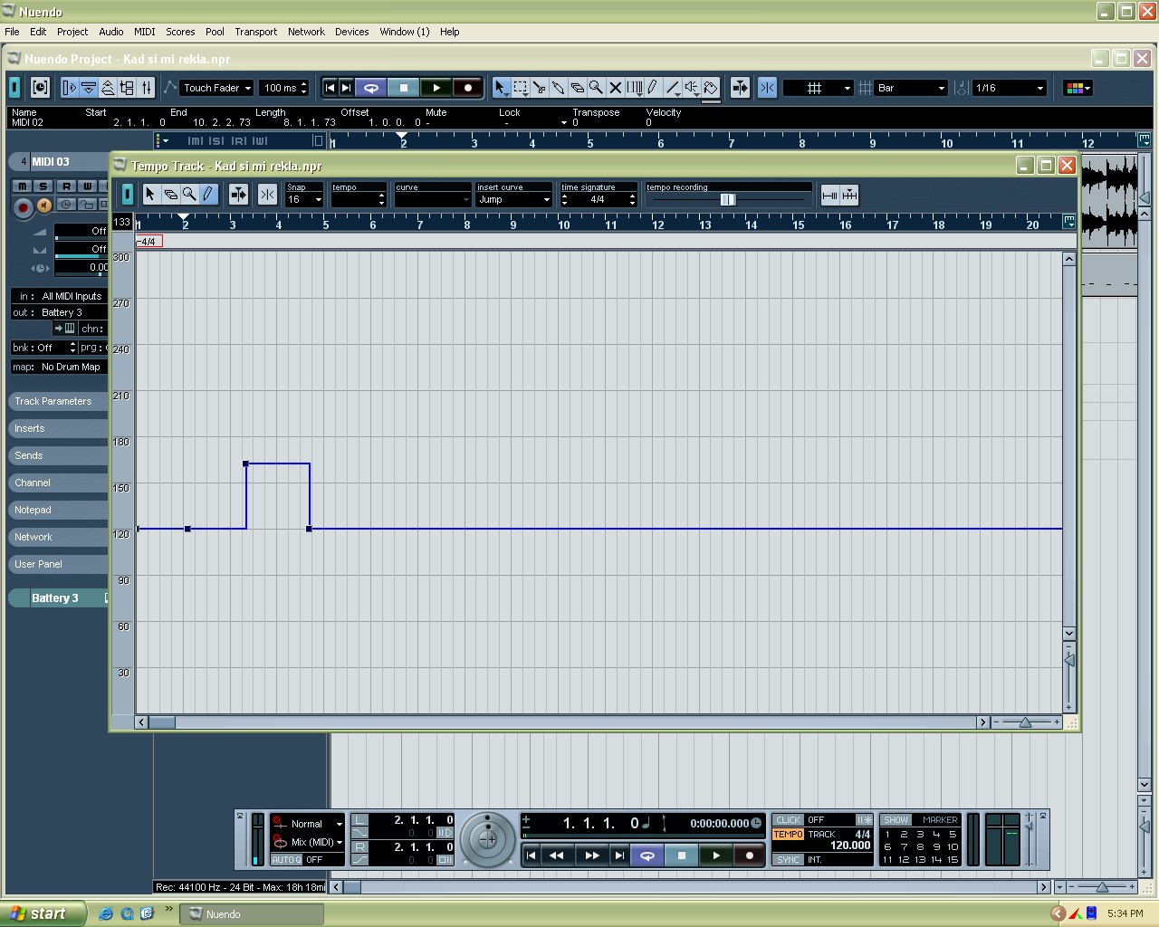
Task: Toggle the metronome CLICK button
Action: click(x=788, y=820)
